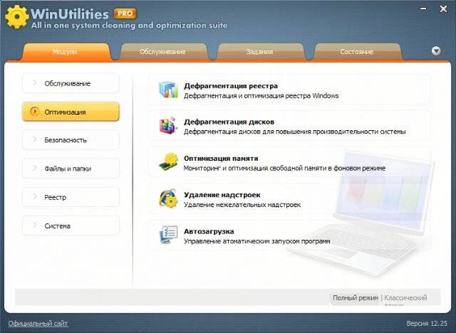Minimize the WinUtilities window
This screenshot has height=333, width=456.
click(423, 9)
